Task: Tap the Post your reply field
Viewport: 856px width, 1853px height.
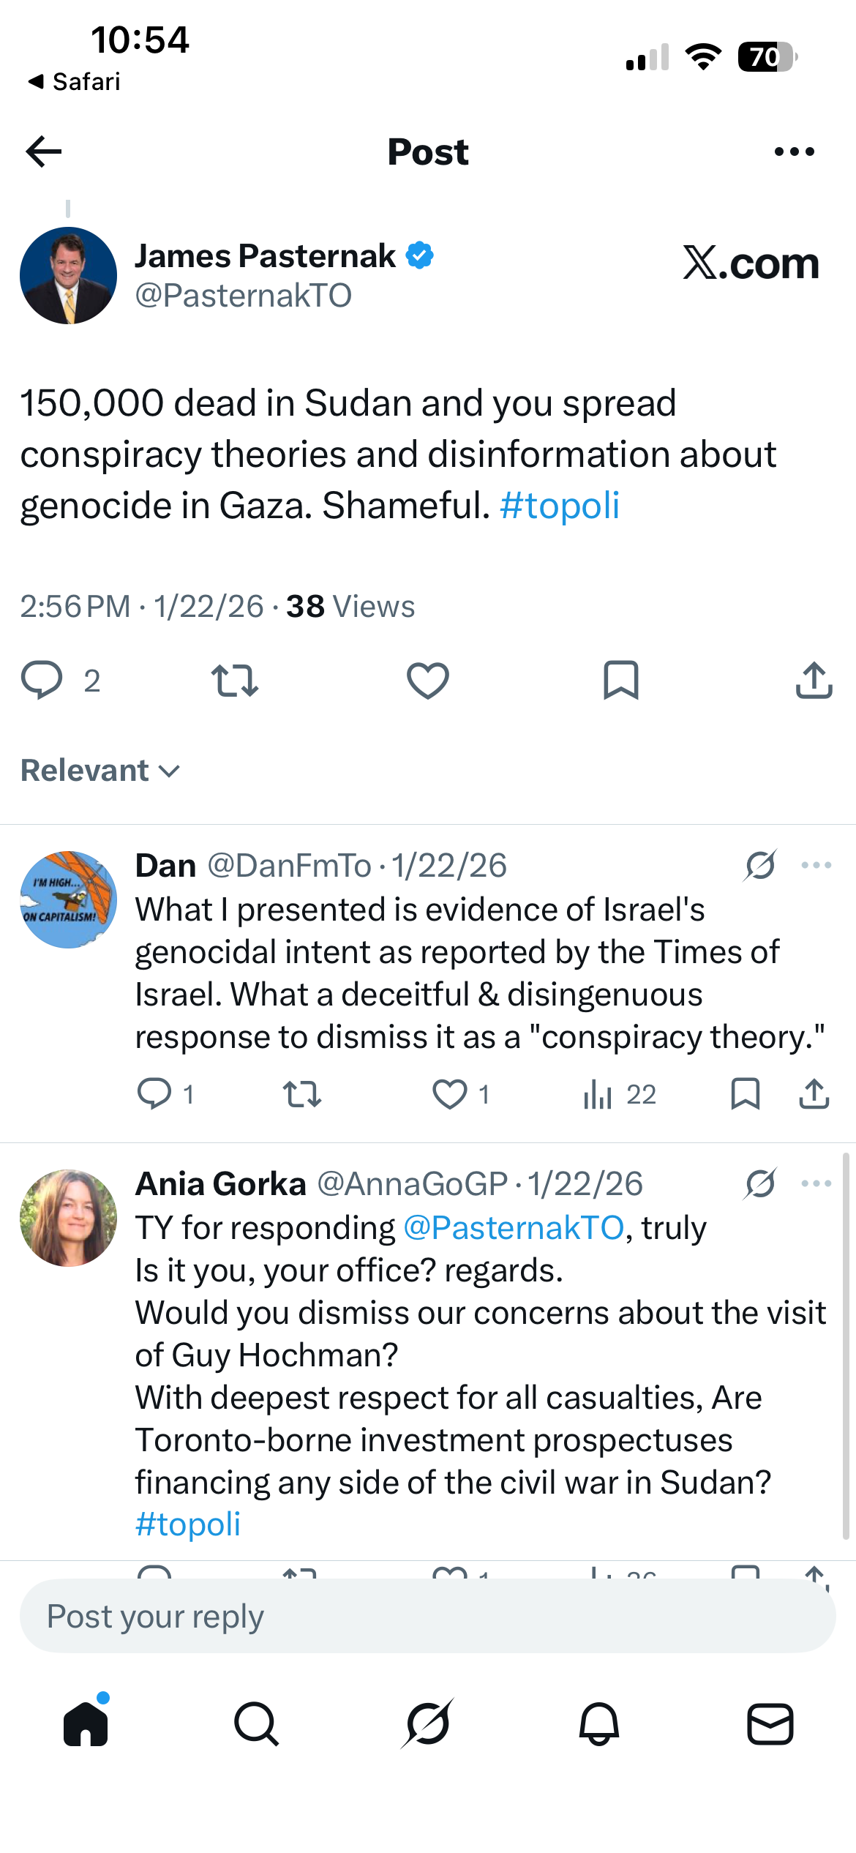Action: point(428,1616)
